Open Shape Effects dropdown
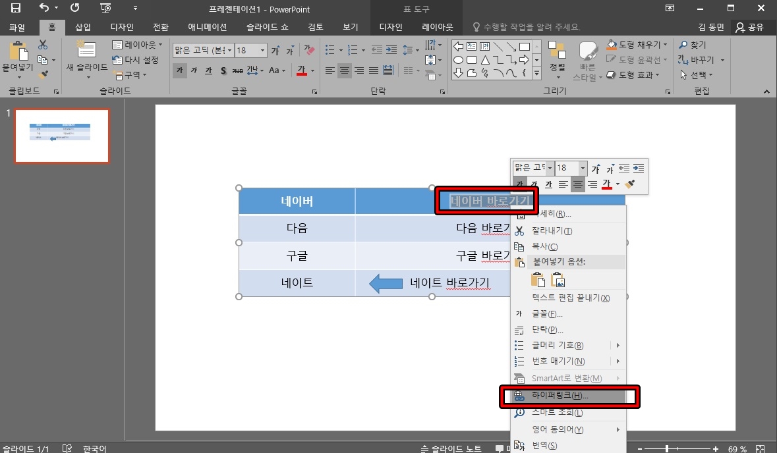The width and height of the screenshot is (777, 453). pos(633,75)
